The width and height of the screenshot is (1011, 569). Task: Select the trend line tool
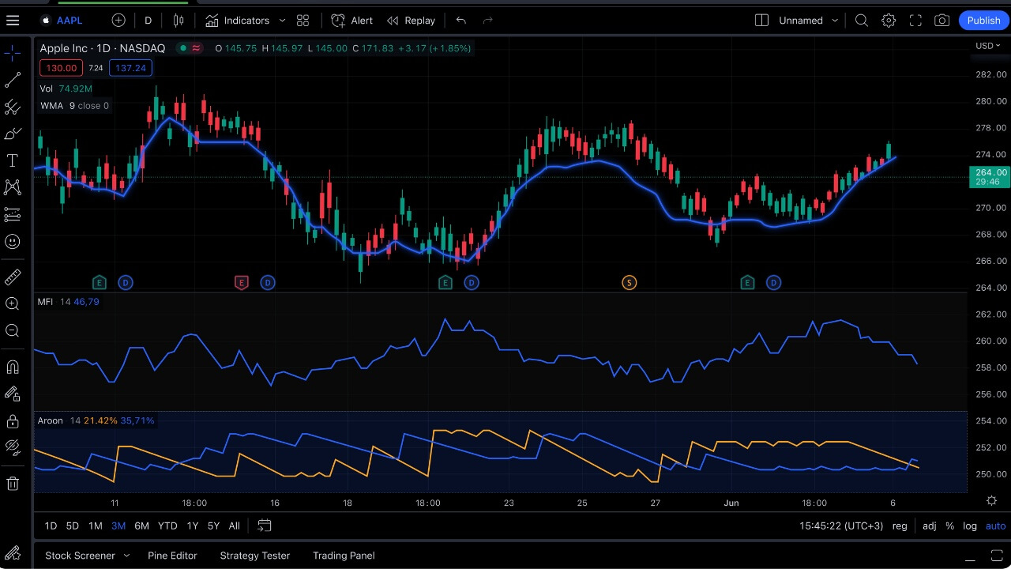click(x=13, y=80)
